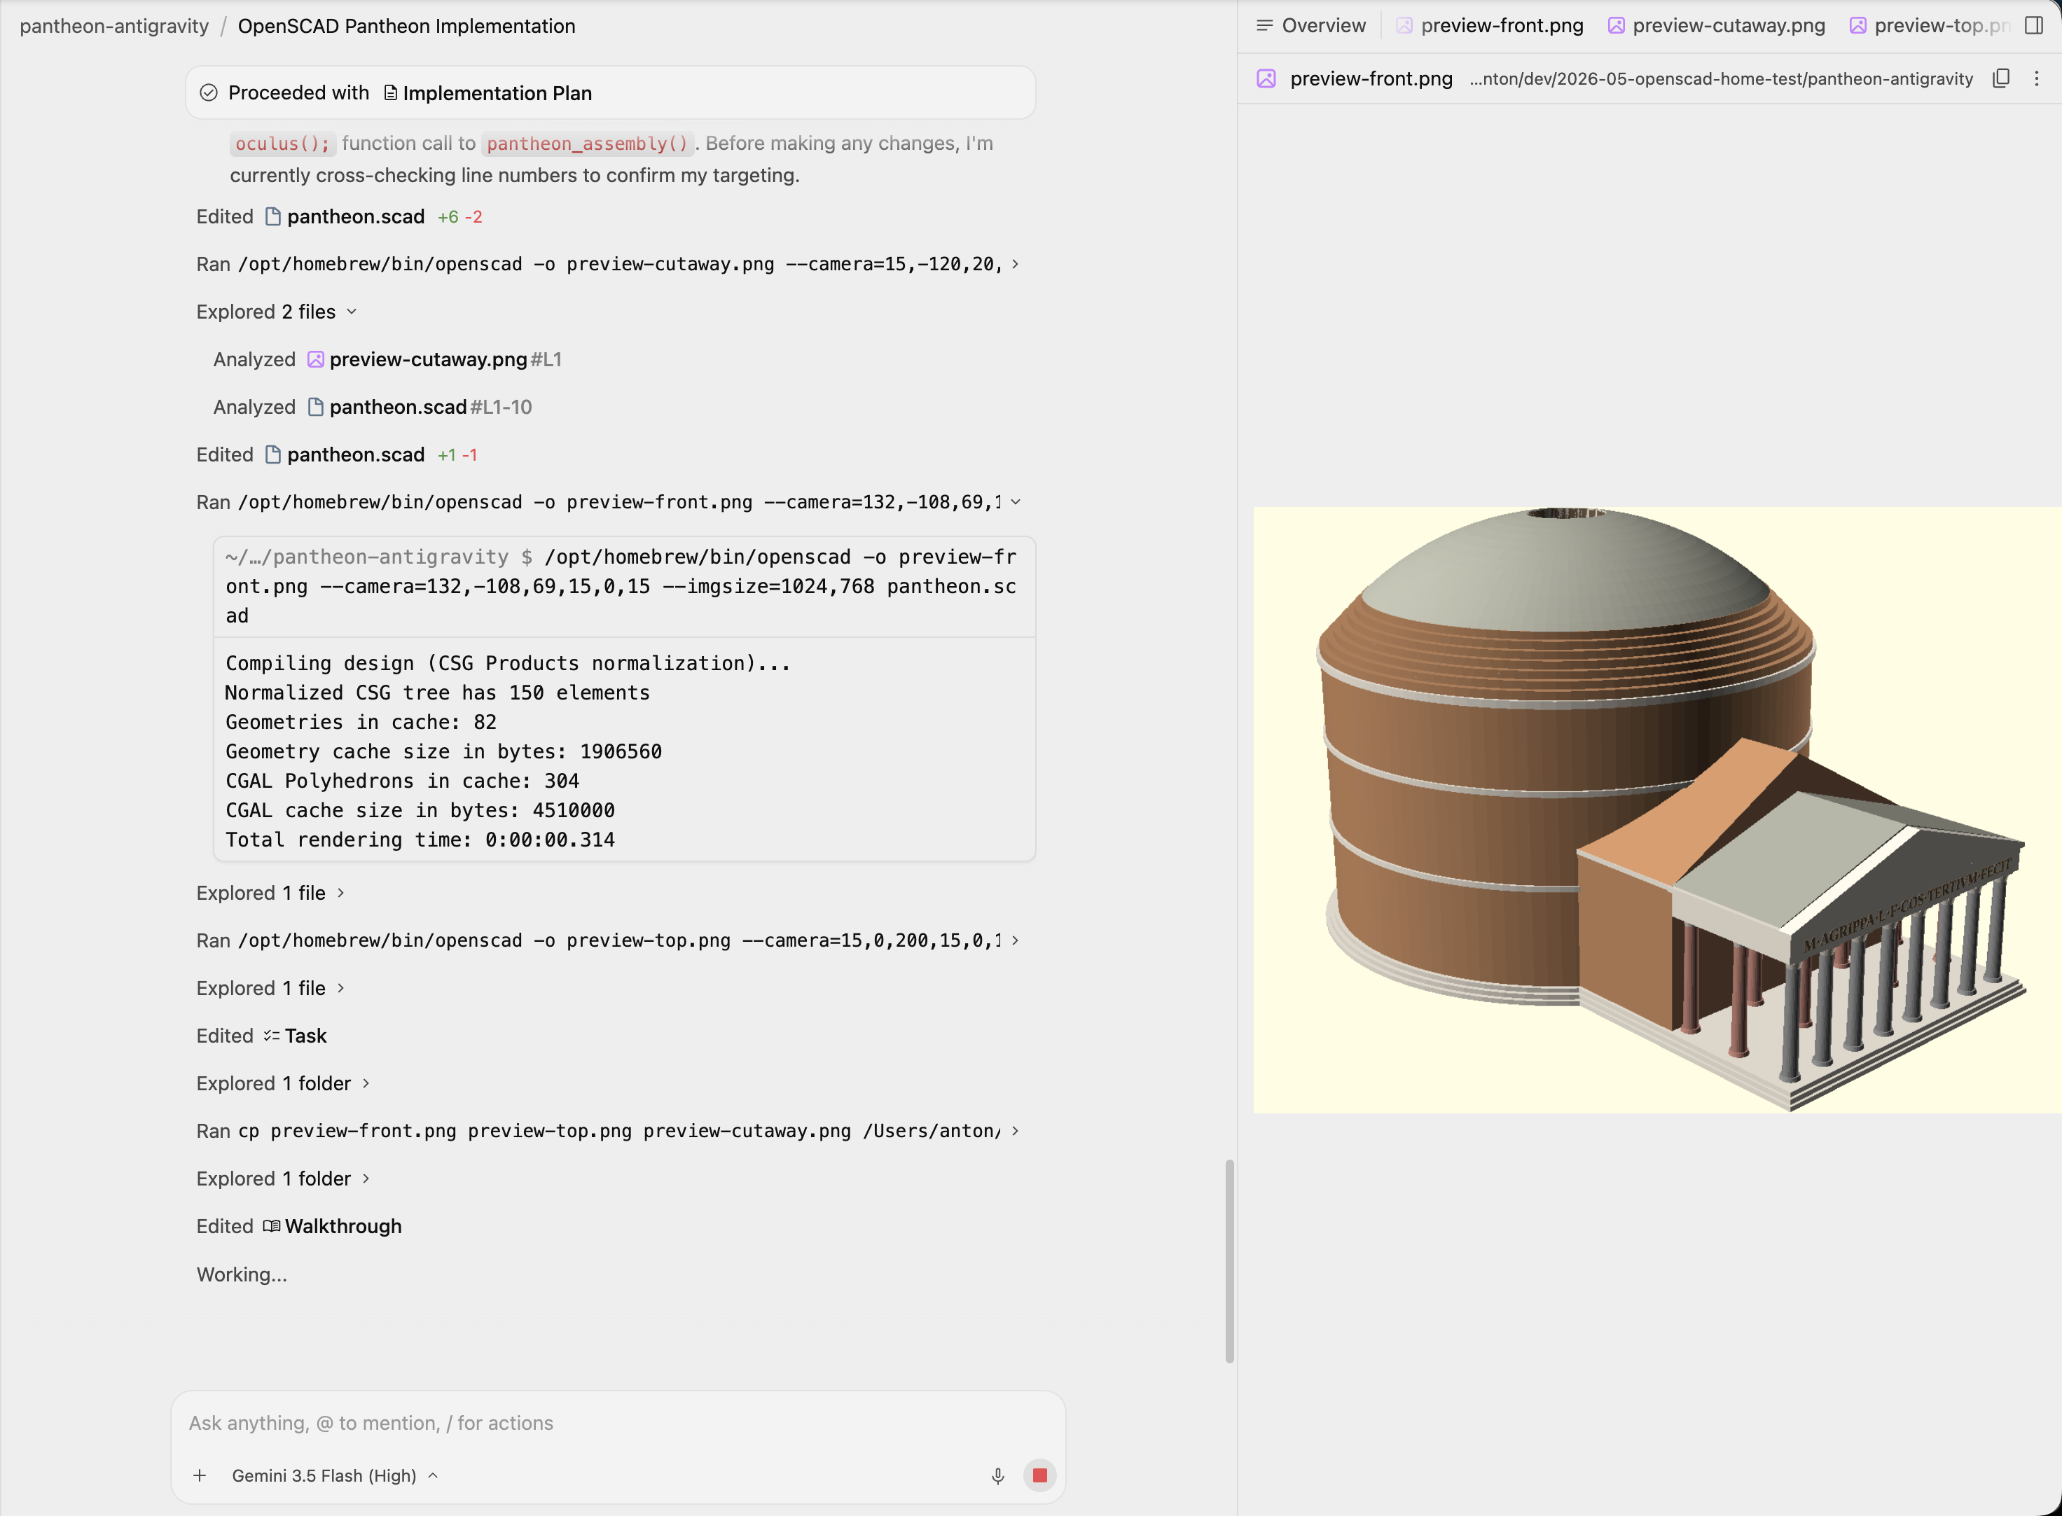The image size is (2062, 1516).
Task: Click the Pantheon render preview image
Action: pyautogui.click(x=1657, y=809)
